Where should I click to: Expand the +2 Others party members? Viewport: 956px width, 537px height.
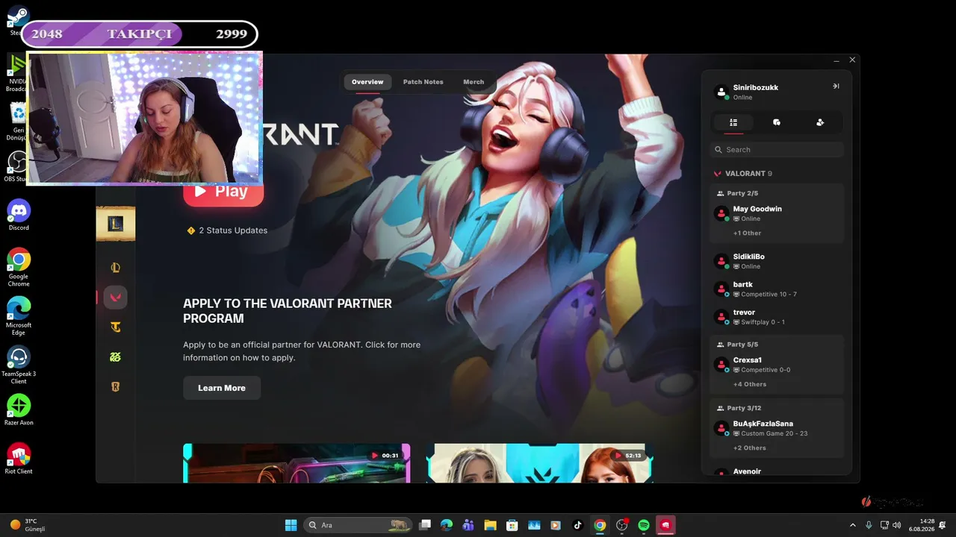[749, 448]
